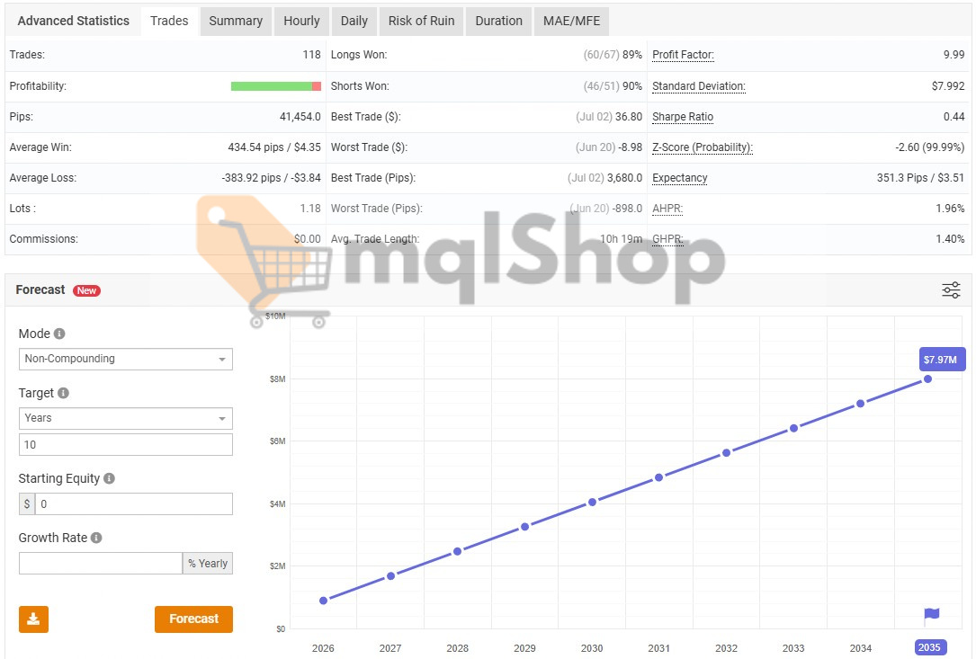Select the Daily tab
Image resolution: width=976 pixels, height=659 pixels.
coord(354,21)
